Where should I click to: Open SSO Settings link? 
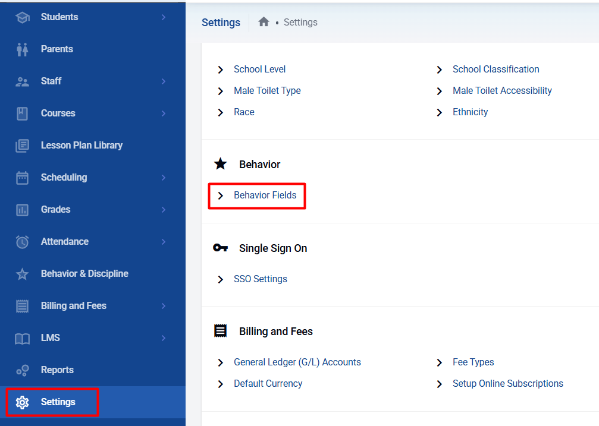click(260, 279)
